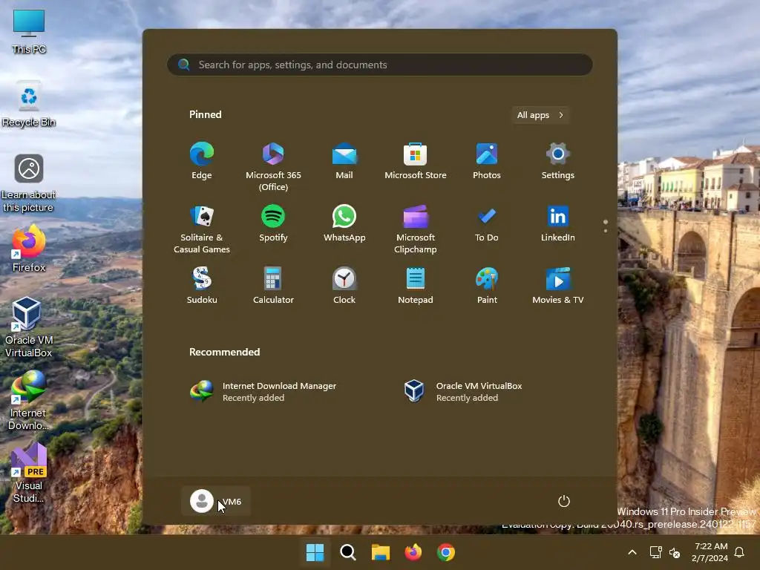Launch Microsoft Clipchamp

416,229
